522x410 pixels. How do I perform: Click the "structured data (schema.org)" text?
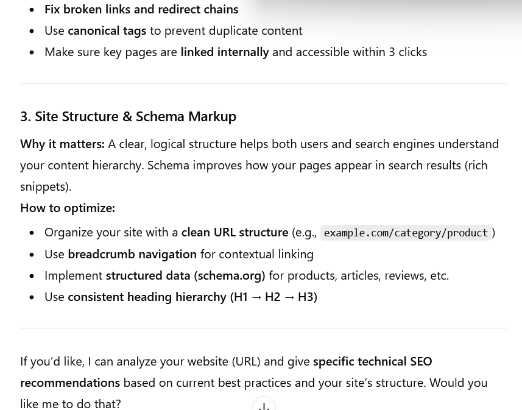coord(185,275)
